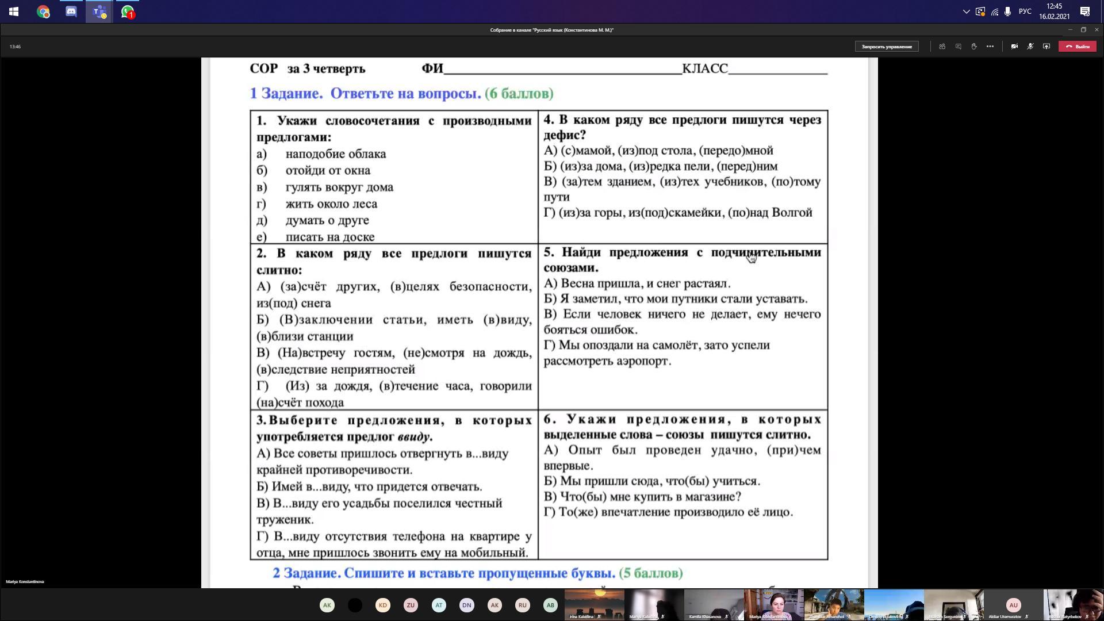Select the black circle participant avatar
This screenshot has height=621, width=1104.
(355, 605)
